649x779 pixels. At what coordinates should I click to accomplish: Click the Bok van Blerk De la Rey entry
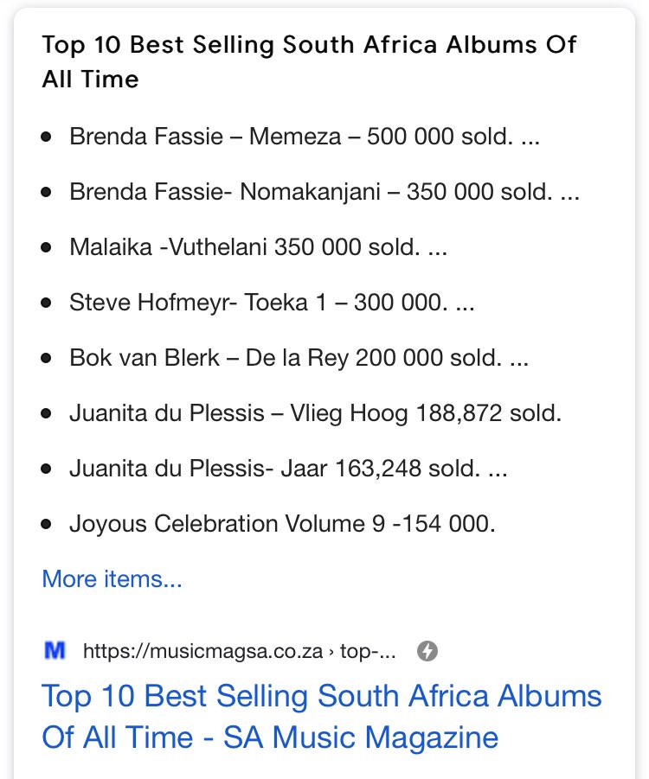click(x=299, y=358)
